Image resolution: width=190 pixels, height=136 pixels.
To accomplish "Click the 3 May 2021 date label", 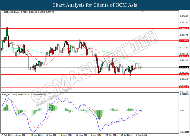I will pos(67,134).
